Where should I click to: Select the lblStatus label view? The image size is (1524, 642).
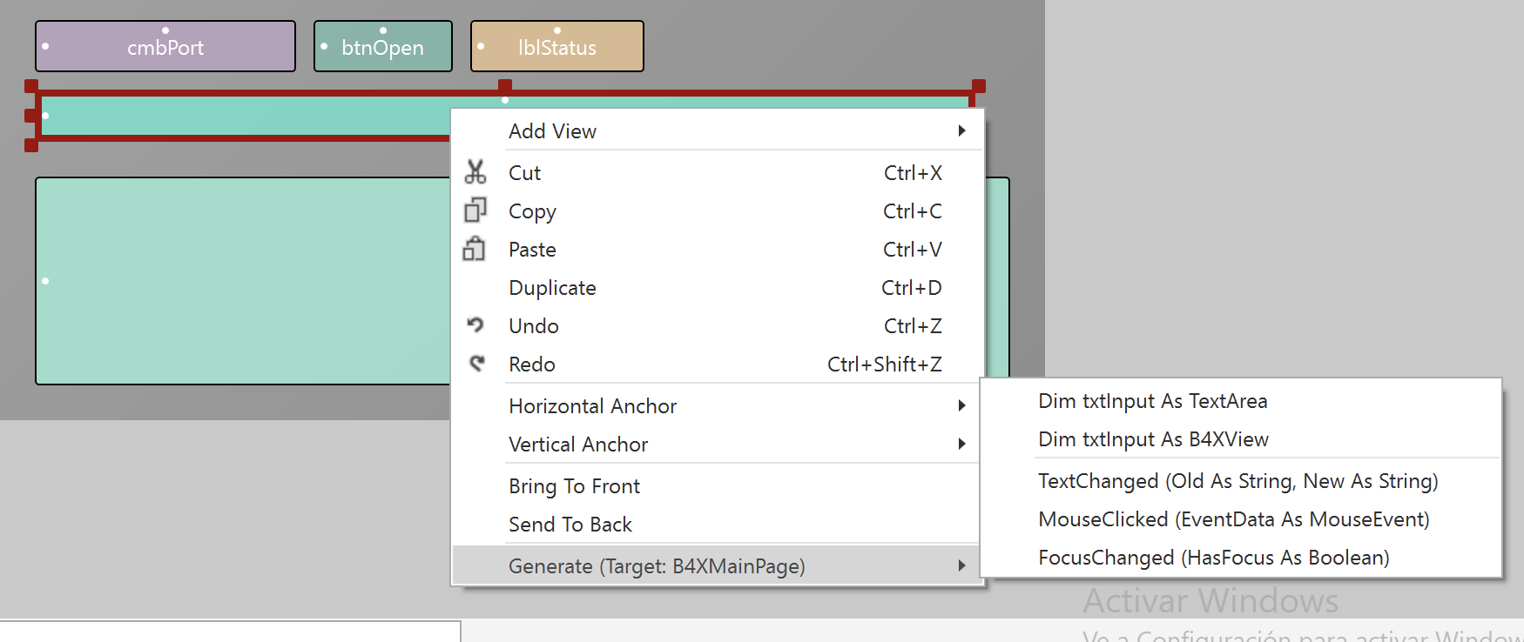556,47
